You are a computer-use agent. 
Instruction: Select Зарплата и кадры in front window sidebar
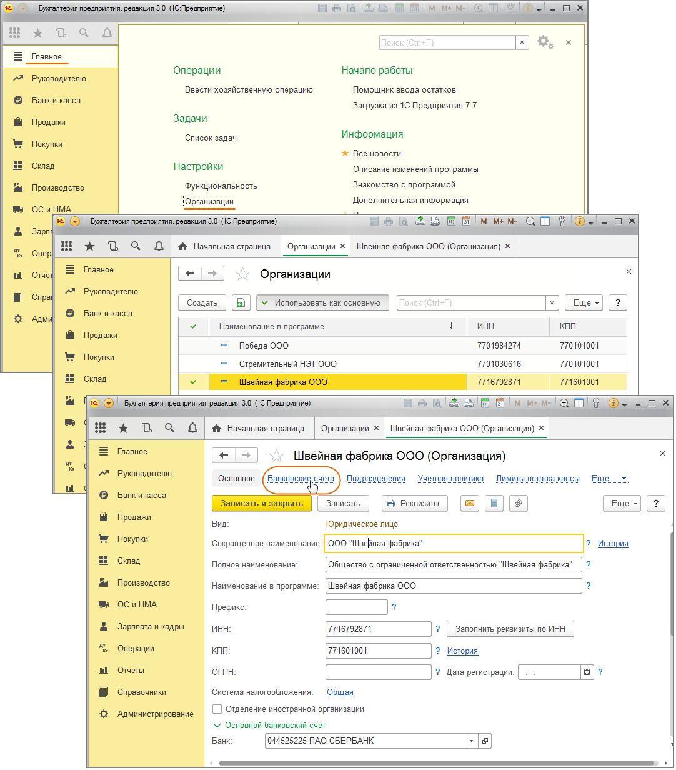tap(150, 626)
